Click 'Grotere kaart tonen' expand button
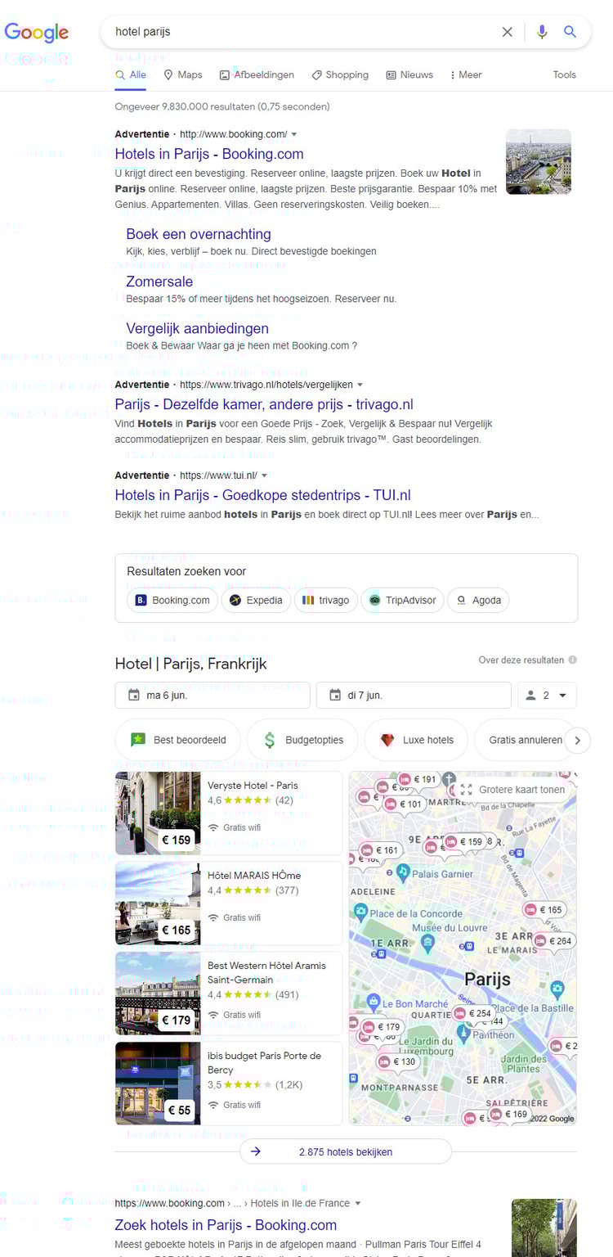This screenshot has width=613, height=1257. (512, 790)
